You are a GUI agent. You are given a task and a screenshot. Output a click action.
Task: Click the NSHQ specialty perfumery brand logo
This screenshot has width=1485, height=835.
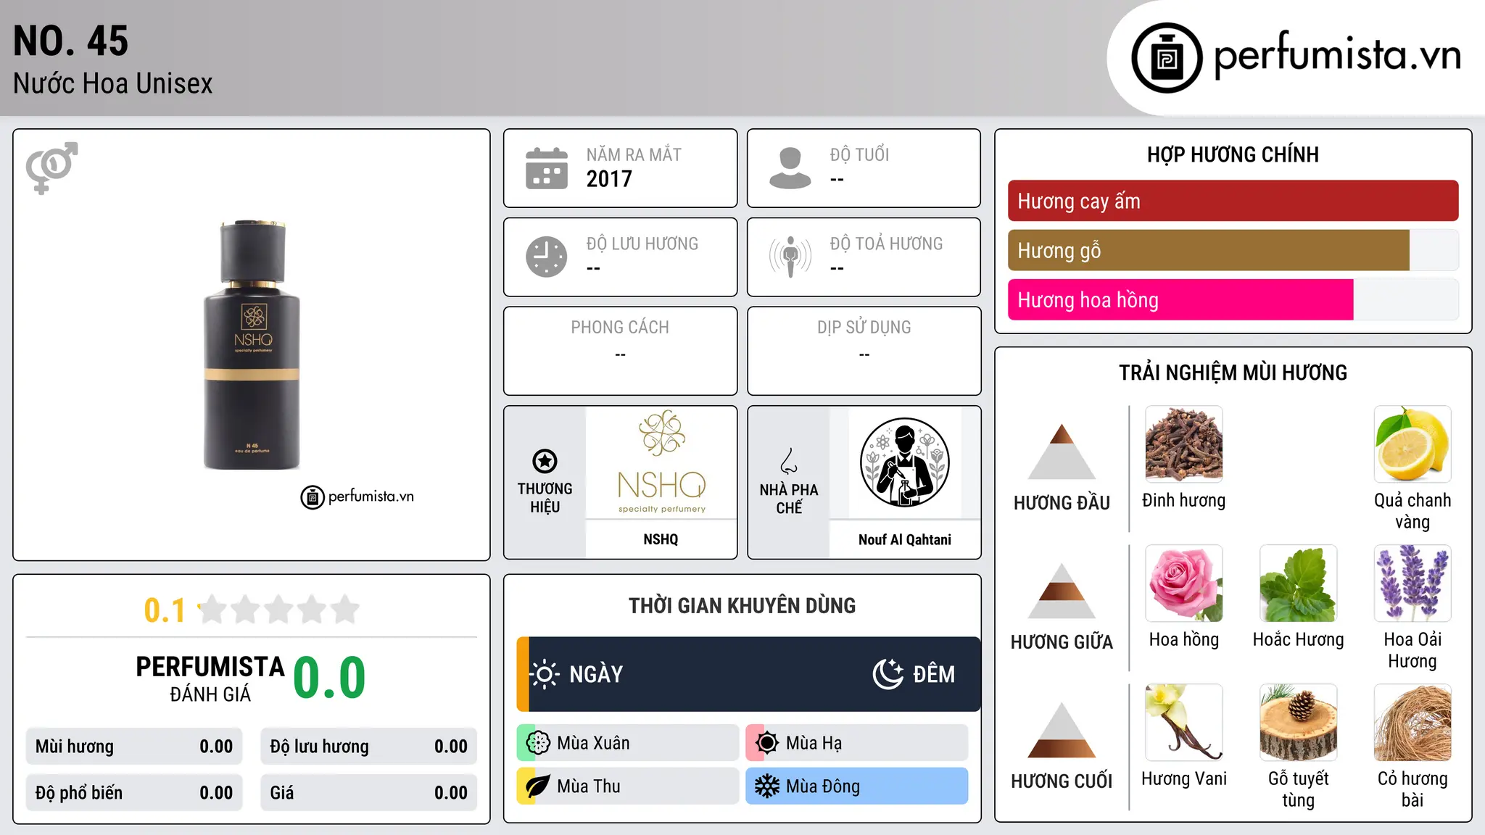pyautogui.click(x=661, y=462)
